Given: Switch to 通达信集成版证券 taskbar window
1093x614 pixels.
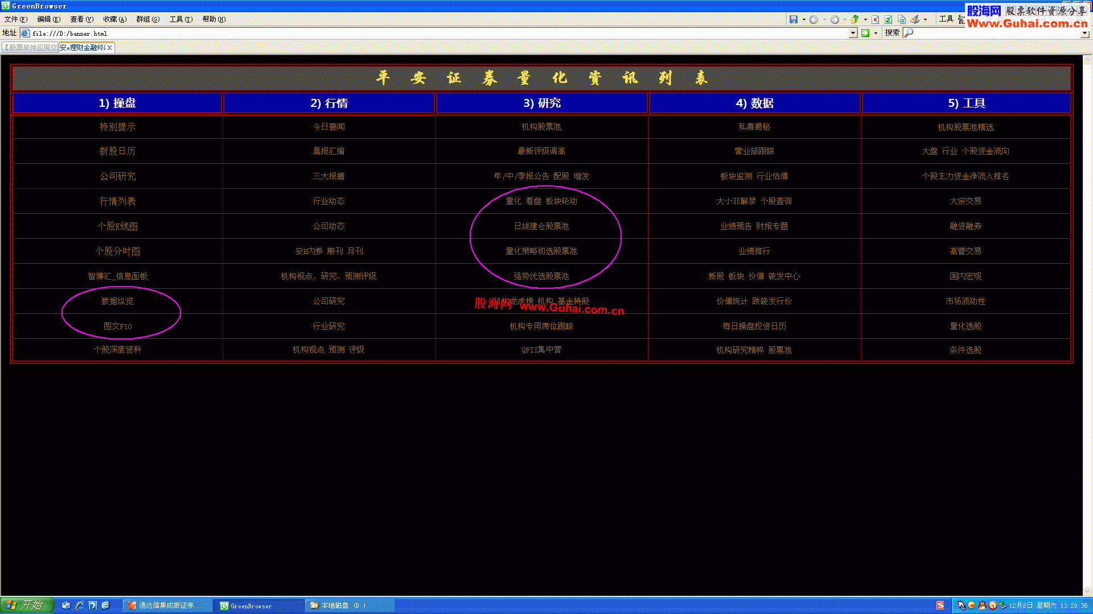Looking at the screenshot, I should click(167, 605).
